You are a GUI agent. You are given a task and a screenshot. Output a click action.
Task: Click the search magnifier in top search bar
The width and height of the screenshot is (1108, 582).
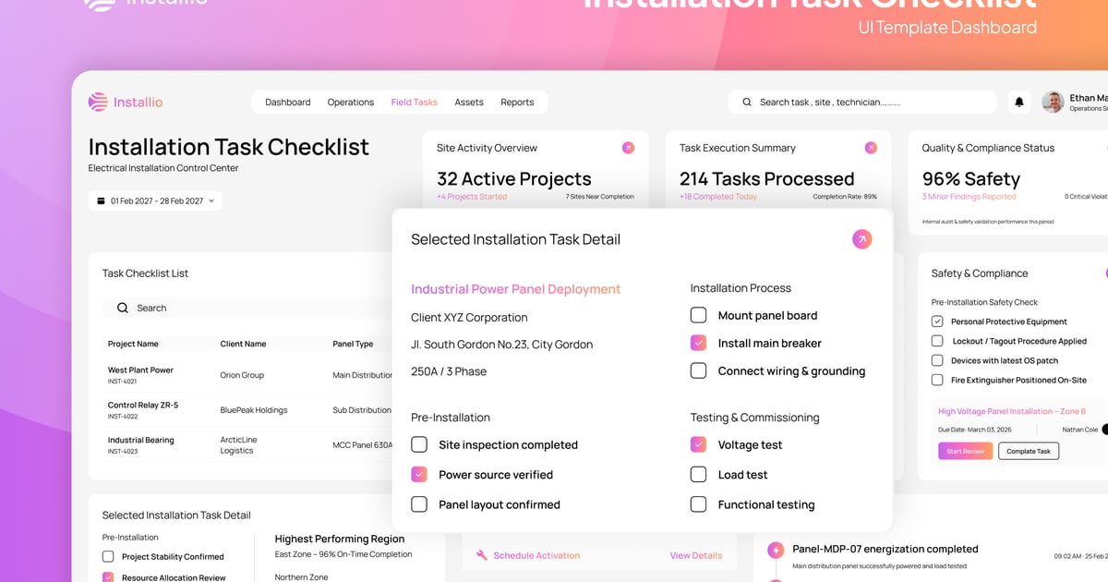pyautogui.click(x=747, y=103)
